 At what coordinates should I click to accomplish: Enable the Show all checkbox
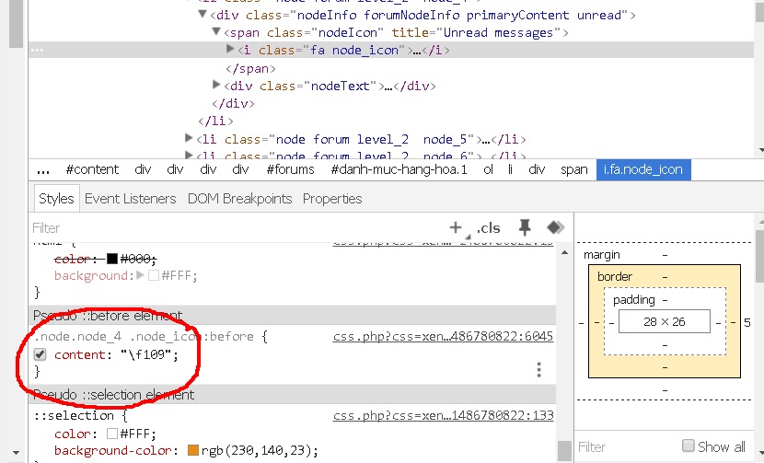coord(689,446)
